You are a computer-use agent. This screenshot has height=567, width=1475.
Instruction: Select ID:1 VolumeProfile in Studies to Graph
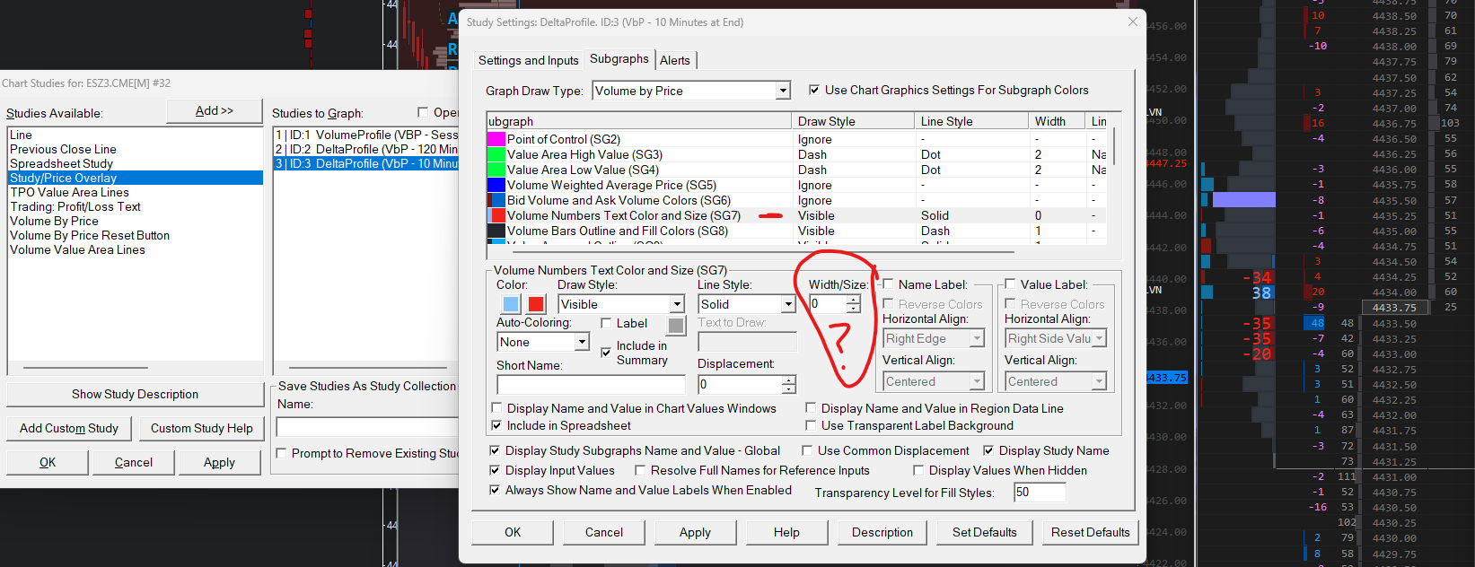[366, 135]
